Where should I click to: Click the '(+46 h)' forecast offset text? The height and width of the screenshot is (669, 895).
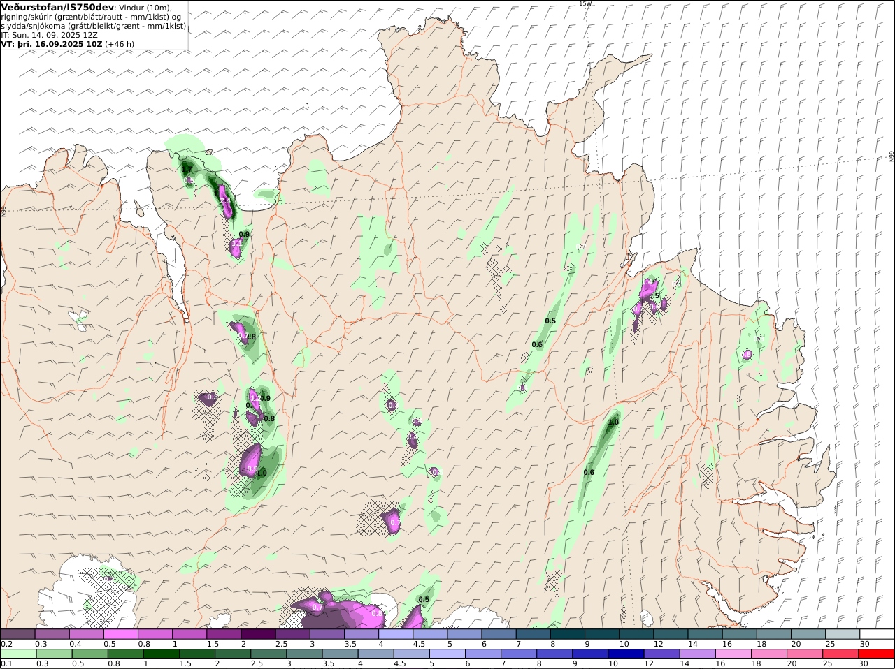pyautogui.click(x=120, y=43)
